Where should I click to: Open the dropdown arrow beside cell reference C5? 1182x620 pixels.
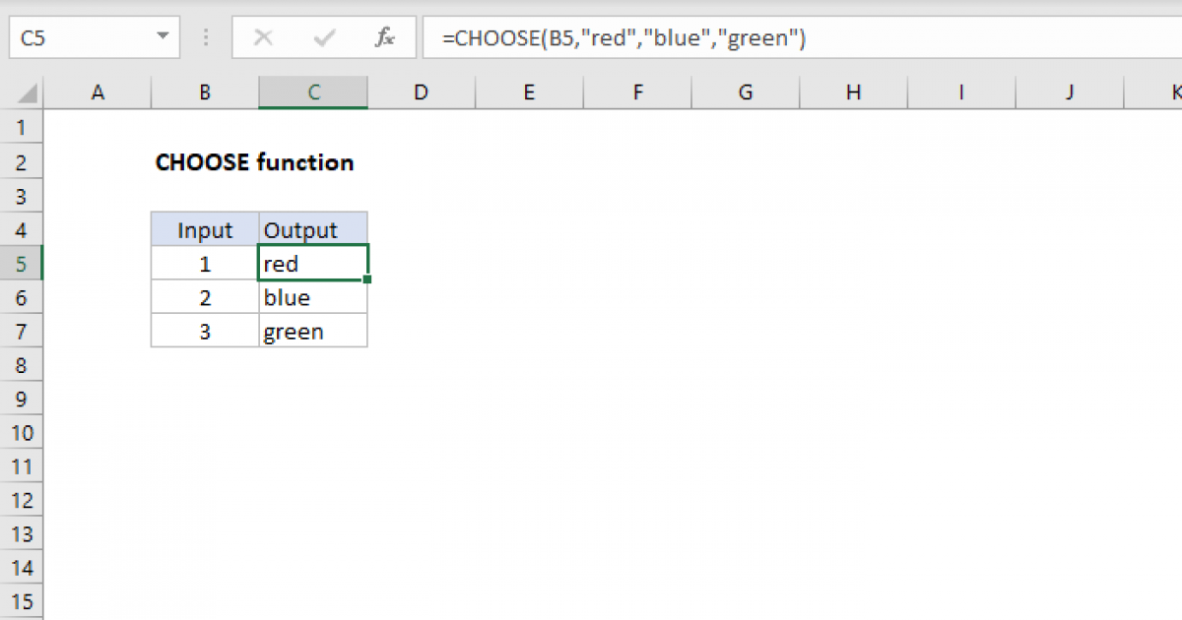point(164,37)
